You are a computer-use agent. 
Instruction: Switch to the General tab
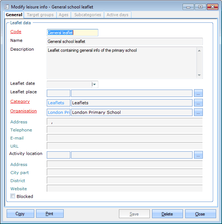[14, 15]
